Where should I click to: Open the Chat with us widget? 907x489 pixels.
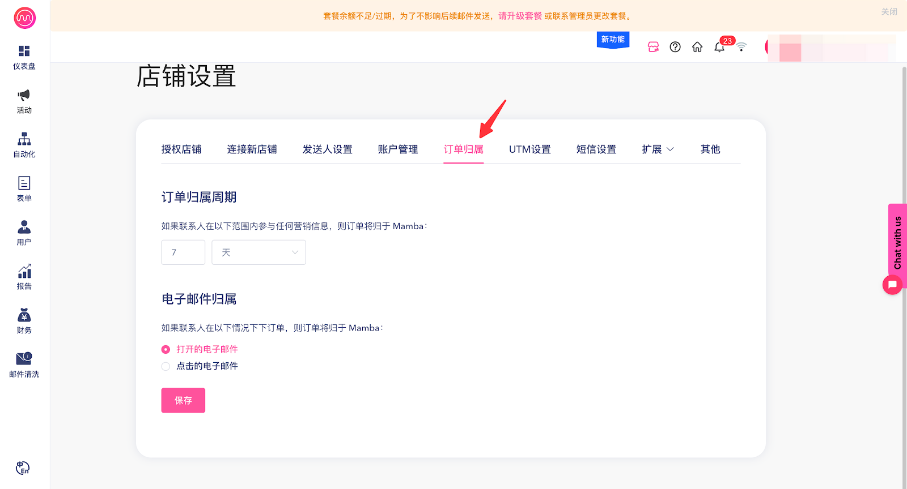pos(897,243)
